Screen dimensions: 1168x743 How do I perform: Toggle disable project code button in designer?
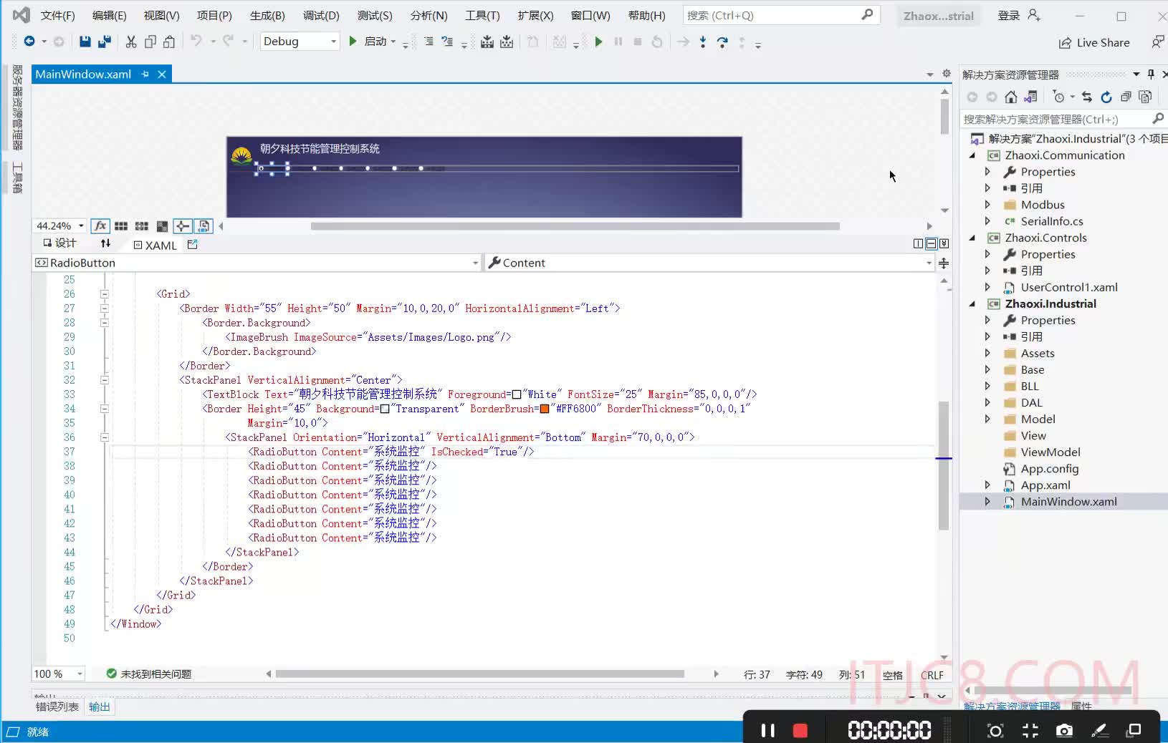[204, 226]
